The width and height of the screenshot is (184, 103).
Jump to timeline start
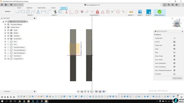click(2, 97)
